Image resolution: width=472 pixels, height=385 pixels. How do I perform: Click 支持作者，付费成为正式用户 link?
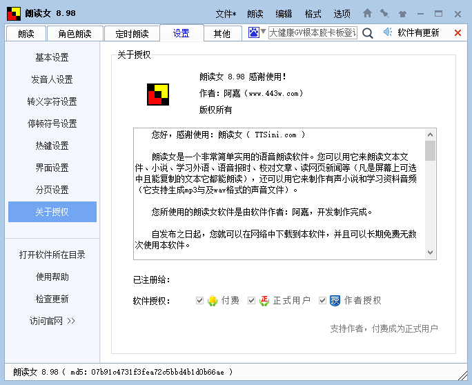click(x=384, y=328)
